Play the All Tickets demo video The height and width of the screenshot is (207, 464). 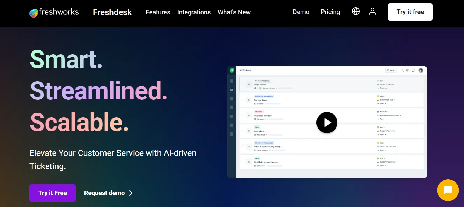[327, 123]
